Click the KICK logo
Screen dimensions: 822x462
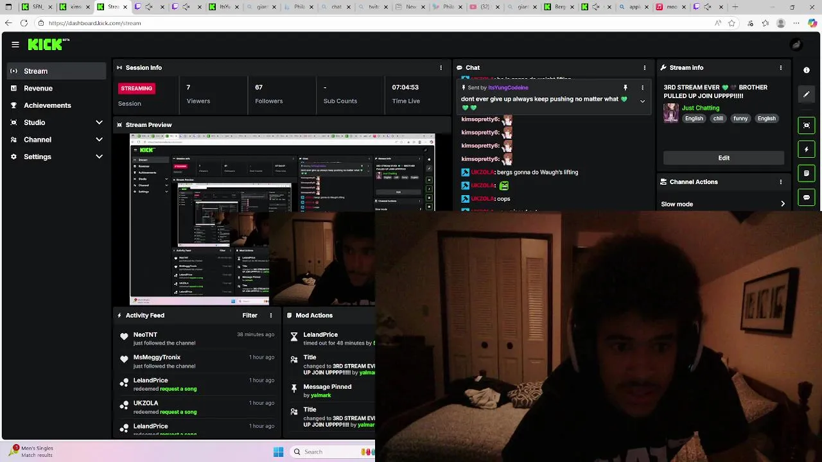(48, 44)
